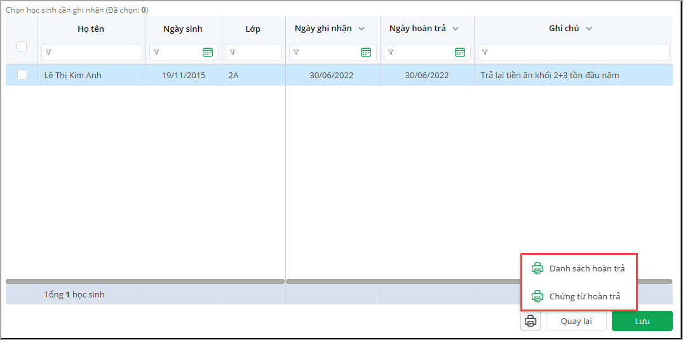This screenshot has height=340, width=683.
Task: Click the Lớp filter input field
Action: 254,52
